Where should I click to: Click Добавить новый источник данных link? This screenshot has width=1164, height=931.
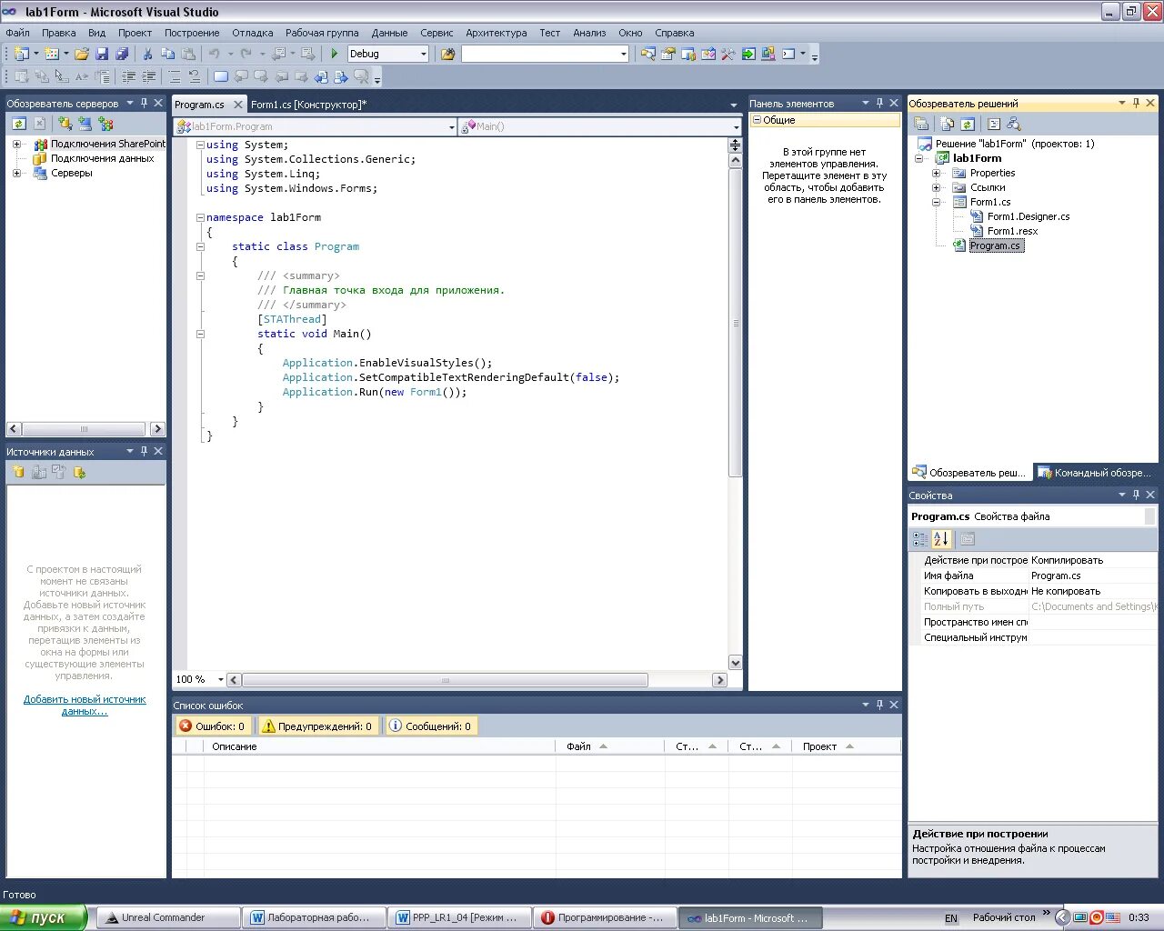click(85, 706)
